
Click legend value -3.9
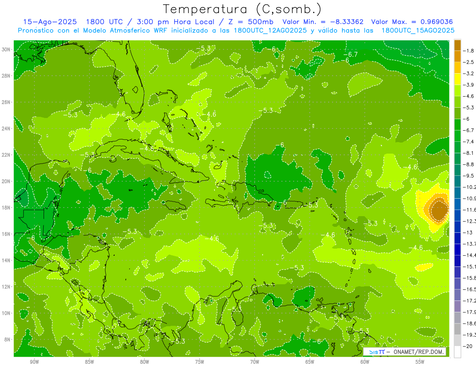pyautogui.click(x=469, y=85)
